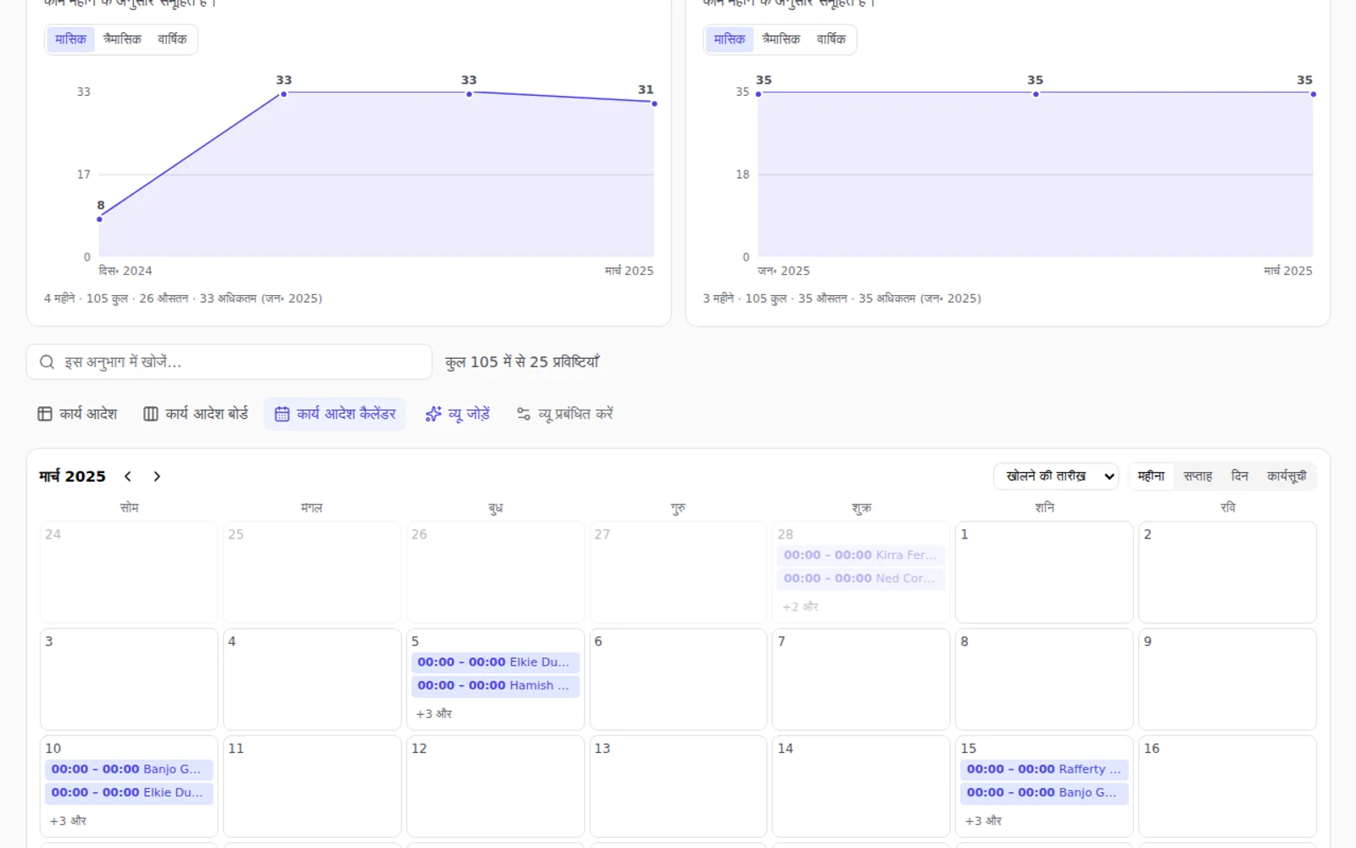Go to next month with right chevron
This screenshot has height=848, width=1356.
pos(157,477)
